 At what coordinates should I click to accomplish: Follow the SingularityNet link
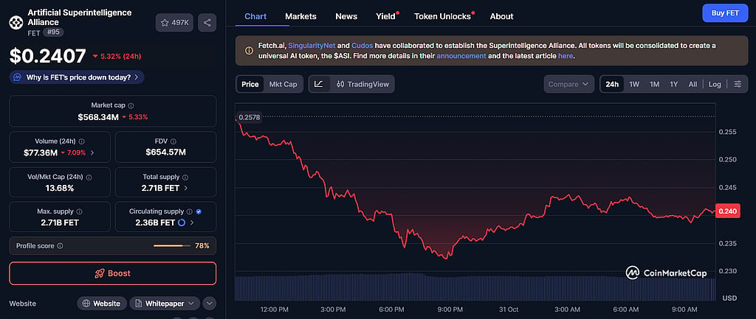311,46
